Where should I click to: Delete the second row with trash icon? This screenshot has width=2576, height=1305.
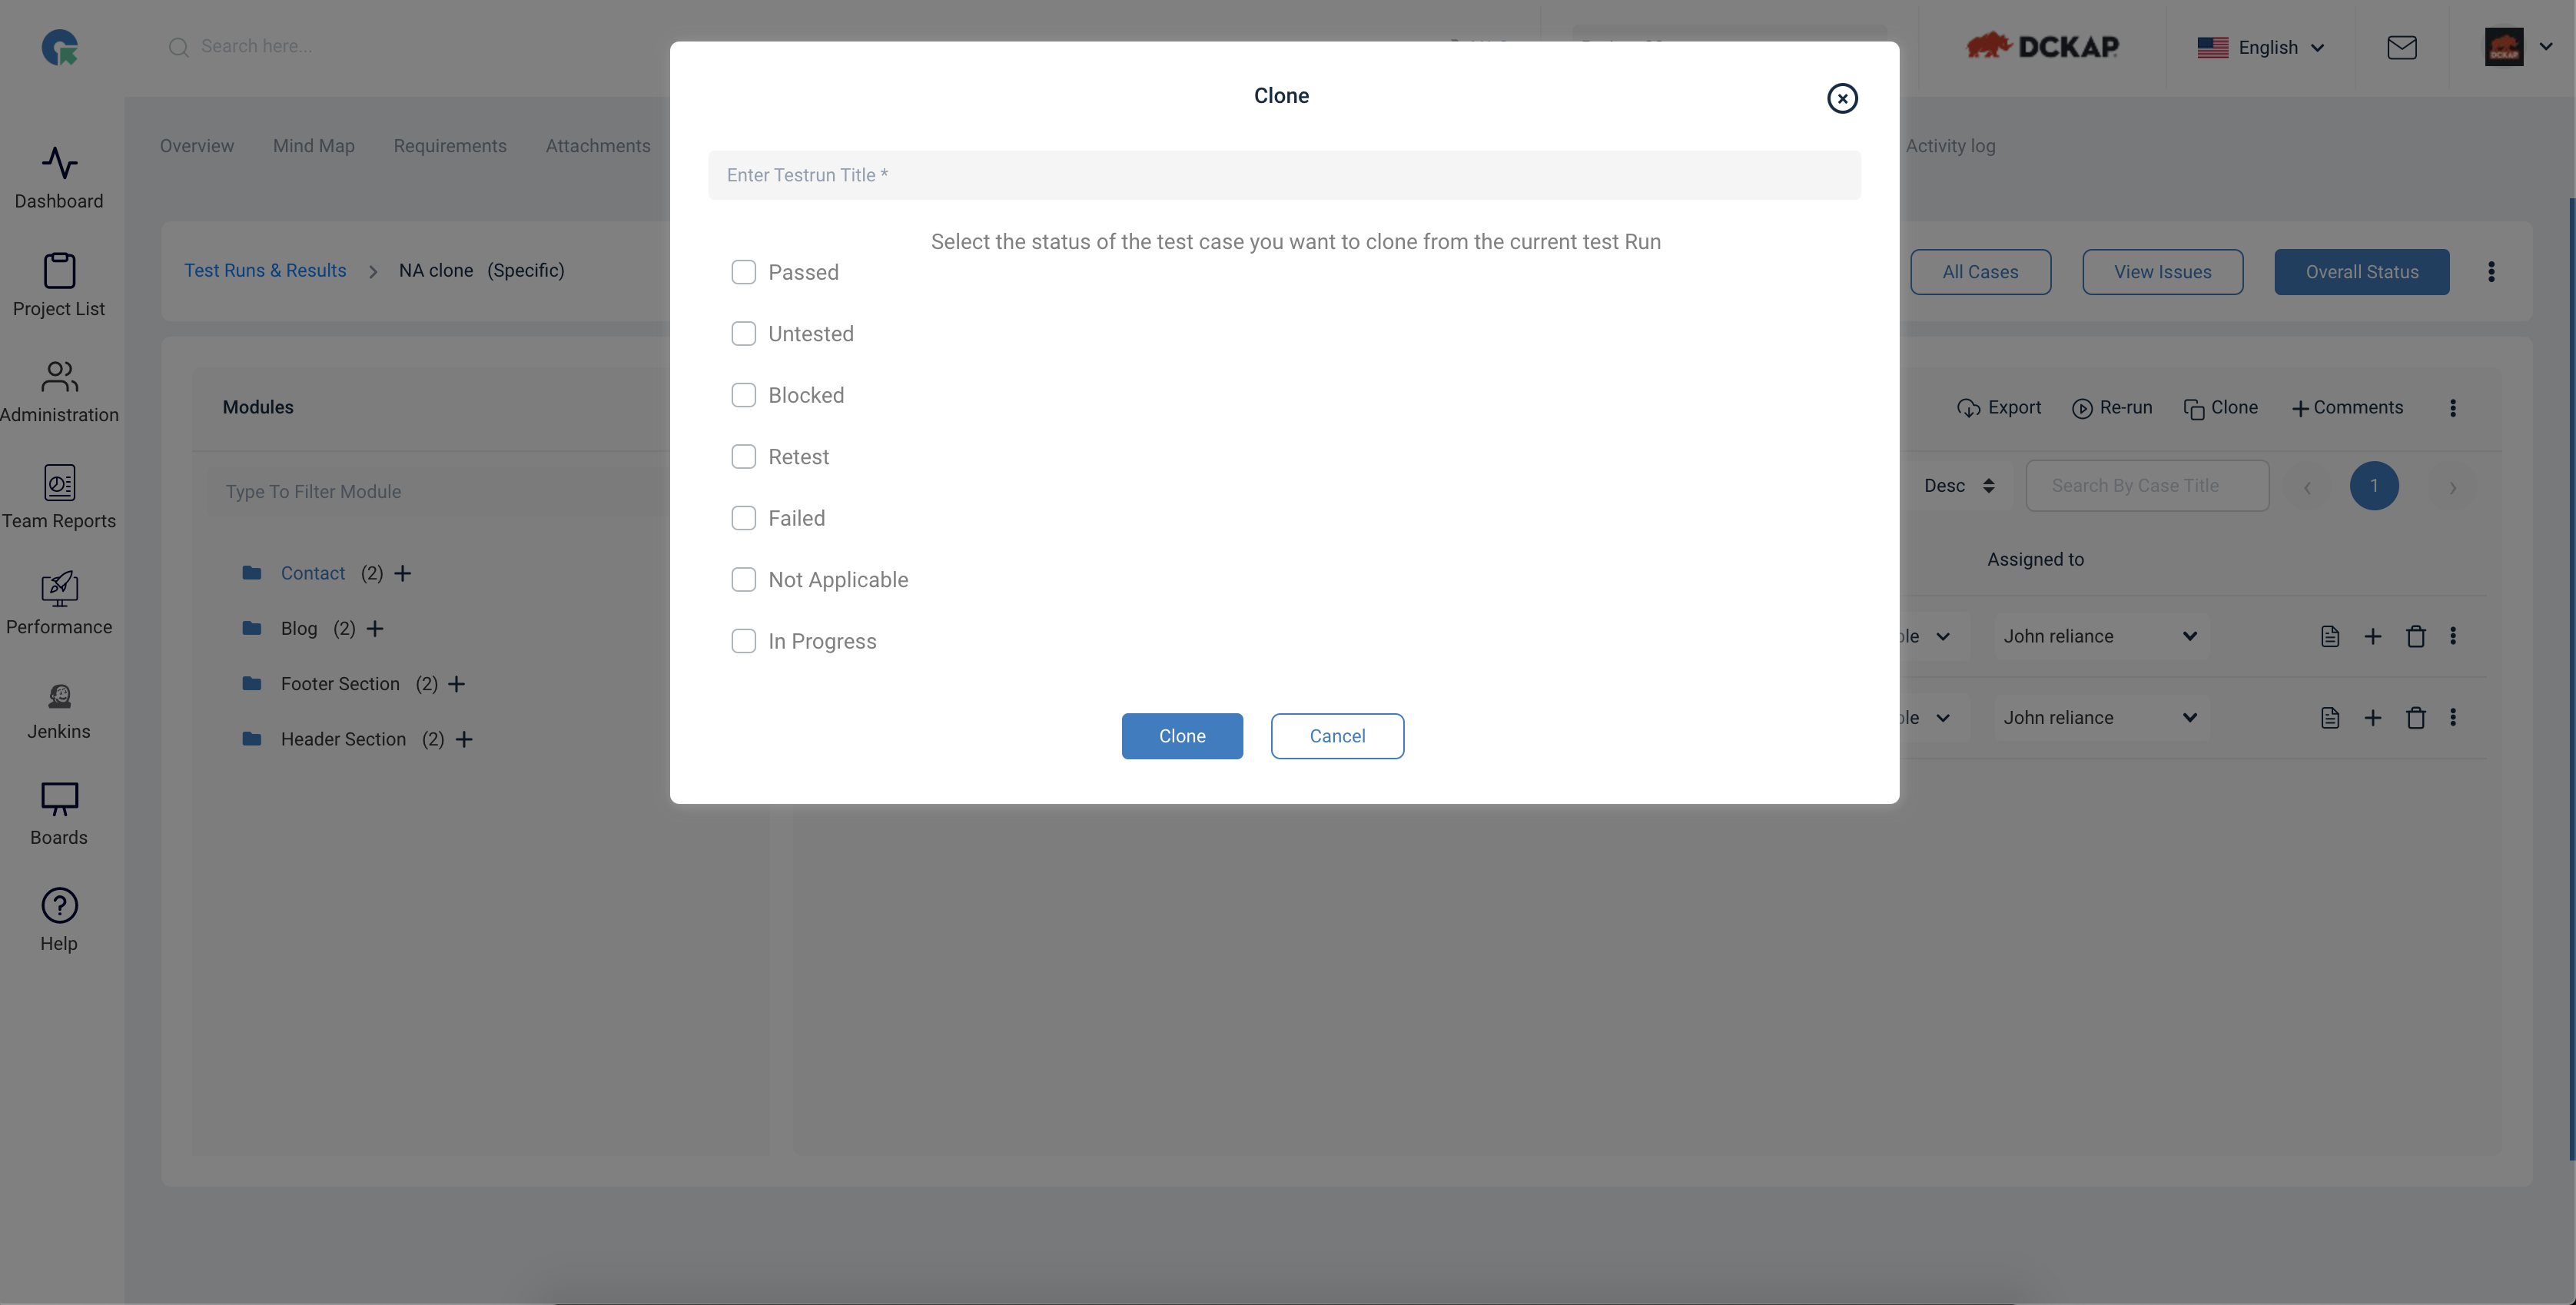click(2415, 718)
